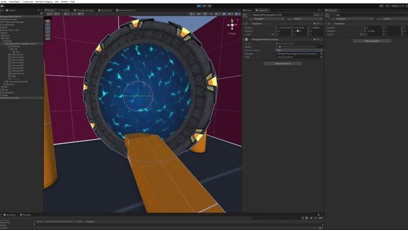This screenshot has width=408, height=230.
Task: Open the Selection Mode dropdown
Action: tap(299, 50)
